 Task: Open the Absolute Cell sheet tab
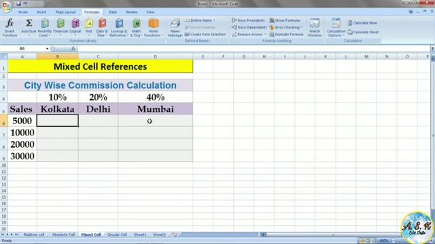coord(63,235)
